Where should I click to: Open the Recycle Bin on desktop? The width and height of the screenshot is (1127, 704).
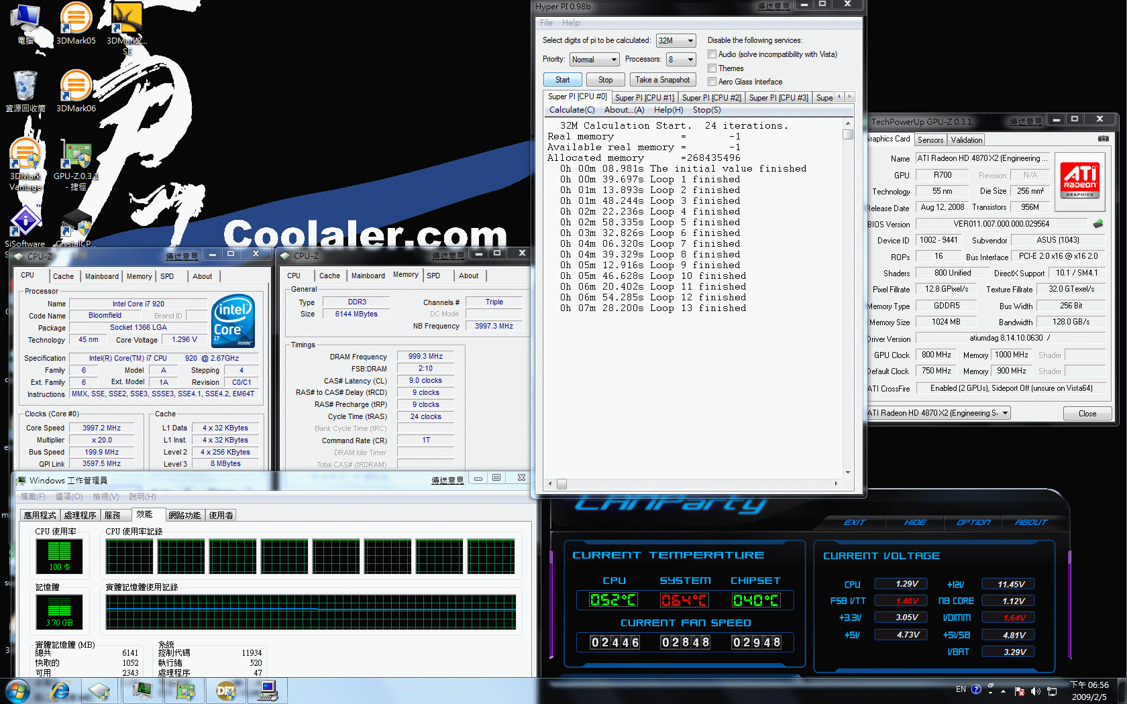(25, 91)
